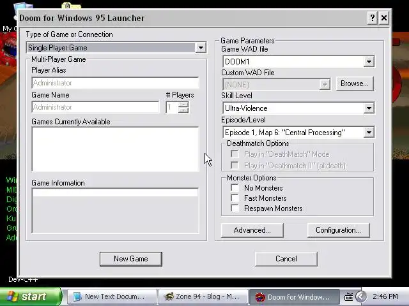Select the DOOM1 WAD file value
This screenshot has width=409, height=306.
coord(237,62)
